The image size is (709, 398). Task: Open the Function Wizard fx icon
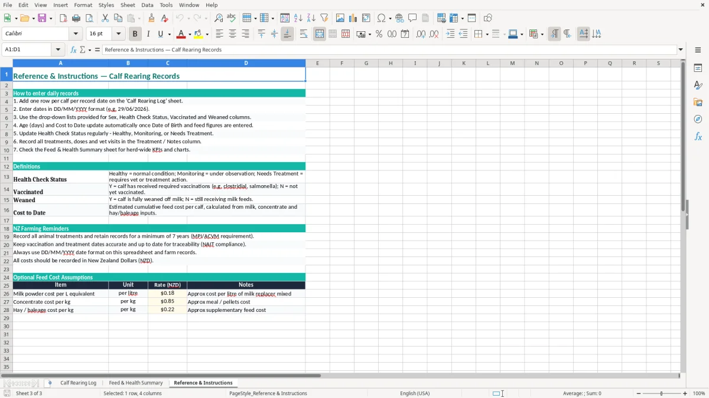pyautogui.click(x=74, y=50)
